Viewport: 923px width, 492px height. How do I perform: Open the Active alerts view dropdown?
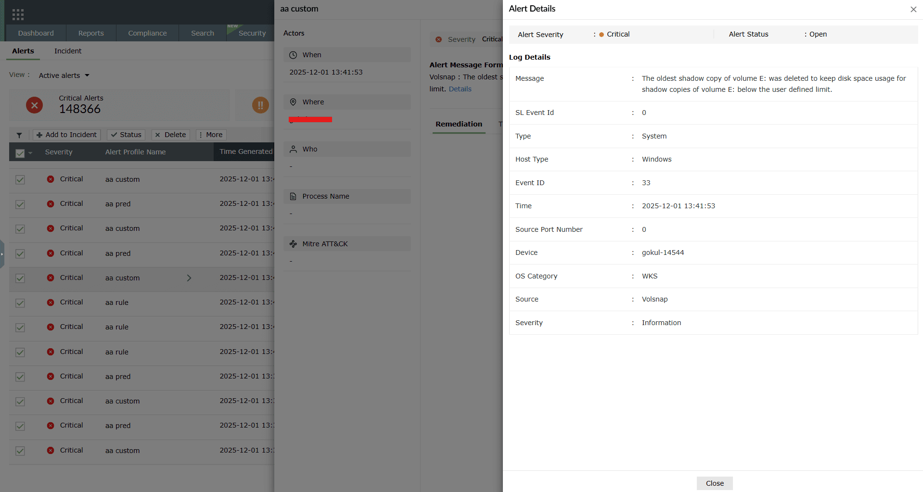point(64,75)
